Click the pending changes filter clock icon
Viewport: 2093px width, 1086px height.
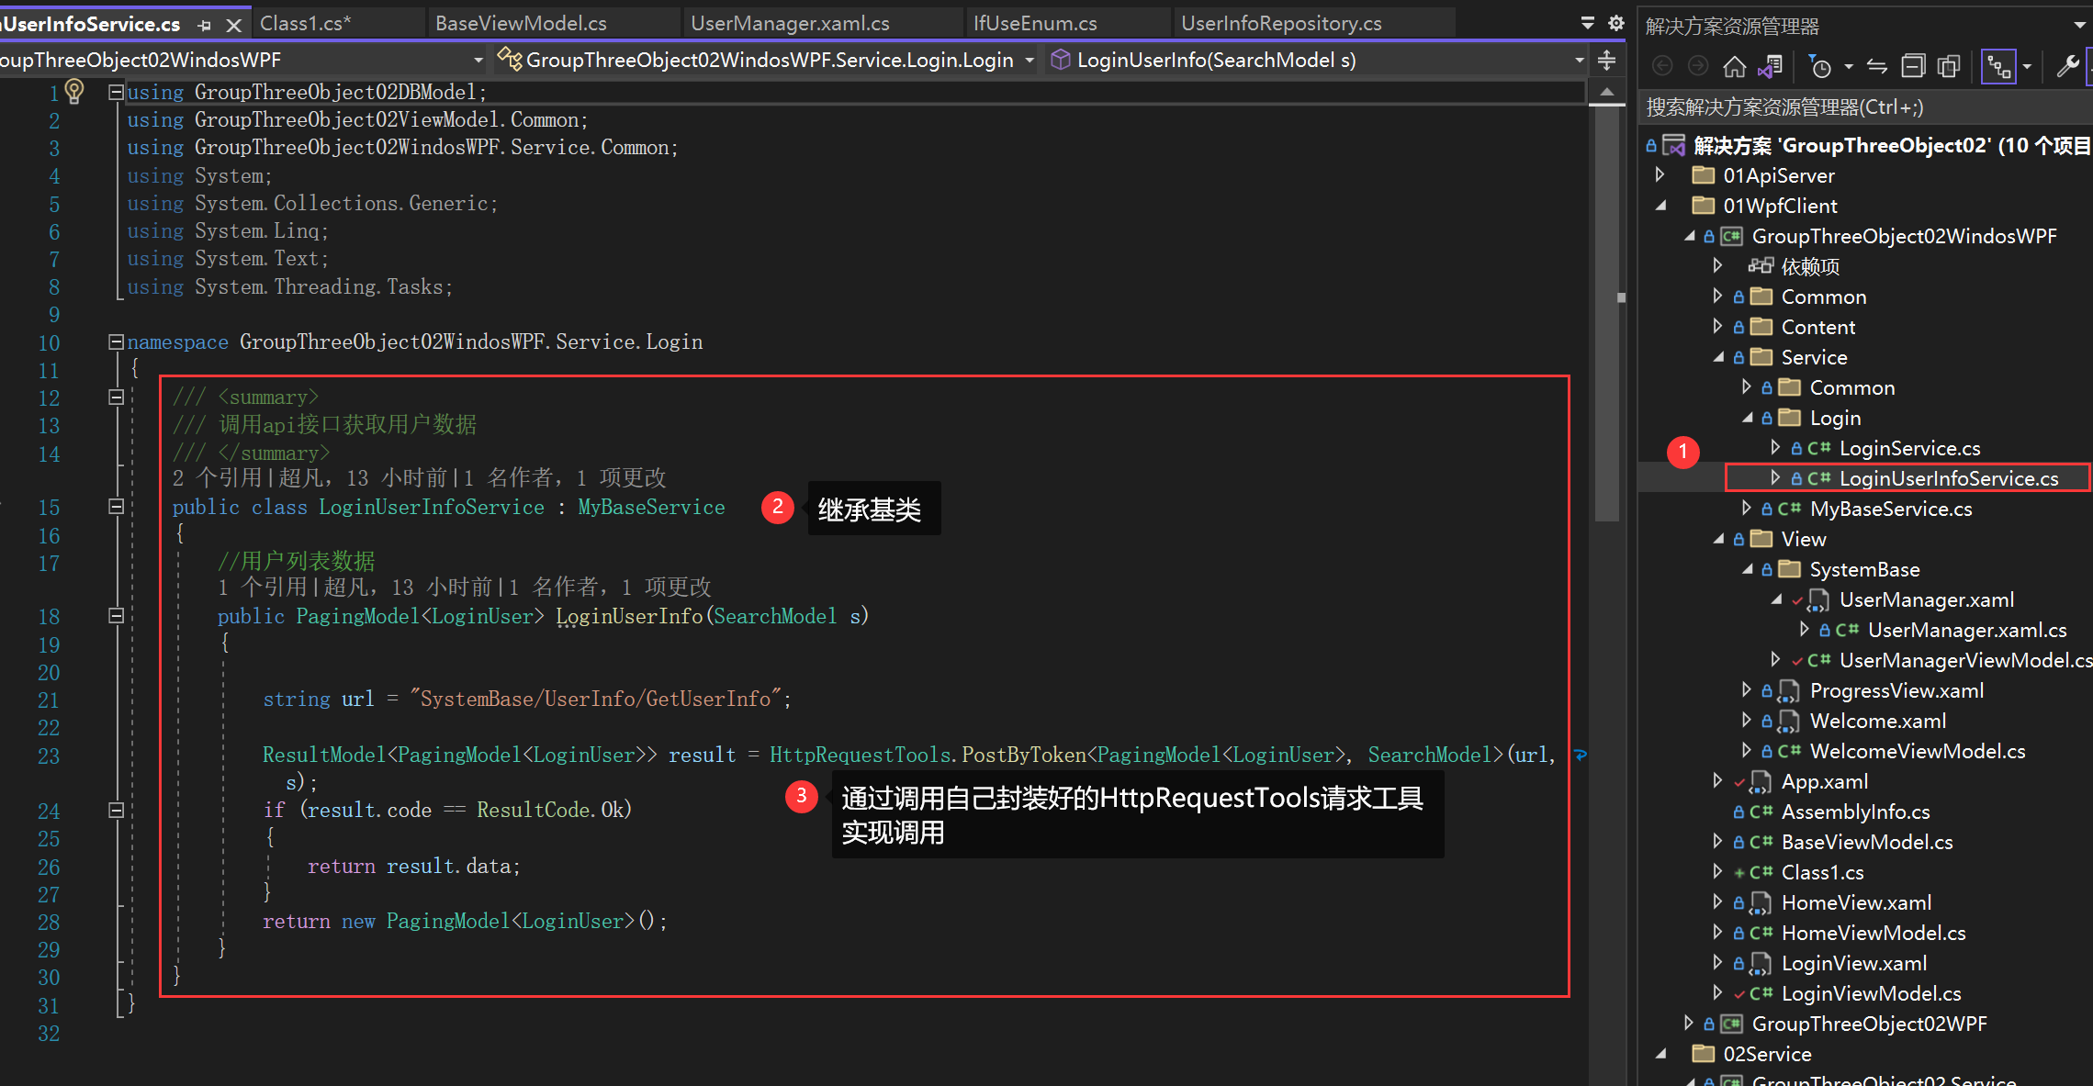[x=1819, y=66]
